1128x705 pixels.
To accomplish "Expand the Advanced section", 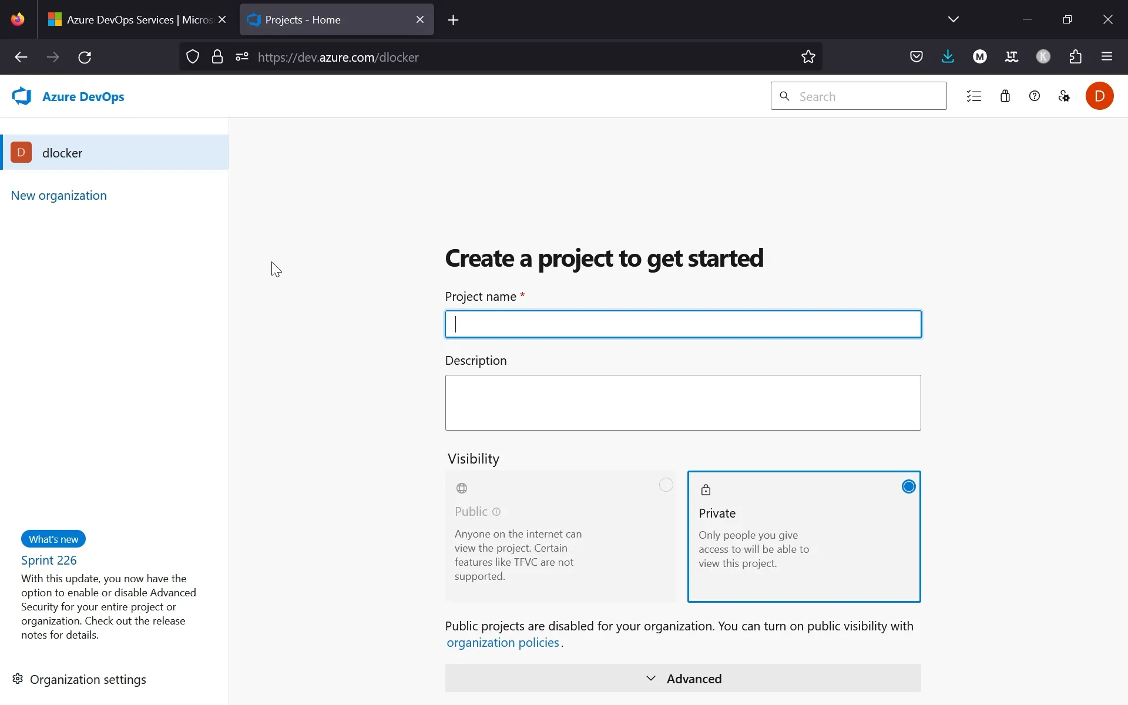I will click(x=683, y=679).
